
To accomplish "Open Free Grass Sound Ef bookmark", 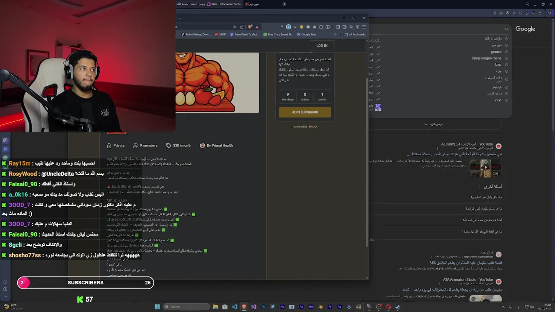I will pos(278,34).
